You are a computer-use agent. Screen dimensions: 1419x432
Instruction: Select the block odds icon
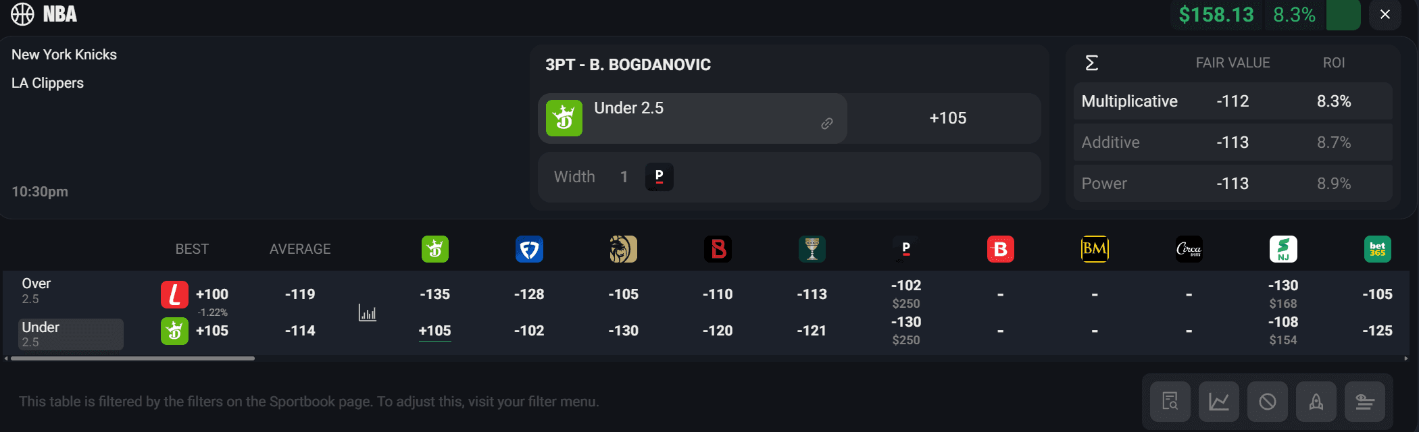1268,402
